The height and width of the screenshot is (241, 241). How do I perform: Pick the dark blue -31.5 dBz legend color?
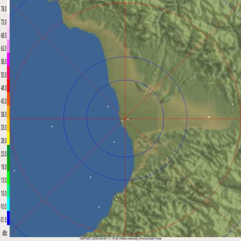[x=8, y=218]
